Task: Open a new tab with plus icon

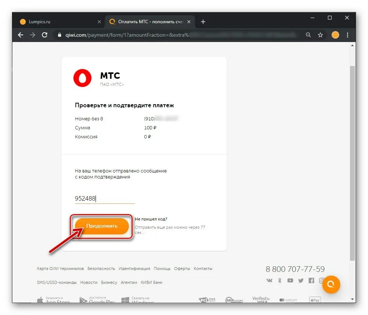Action: click(x=203, y=22)
